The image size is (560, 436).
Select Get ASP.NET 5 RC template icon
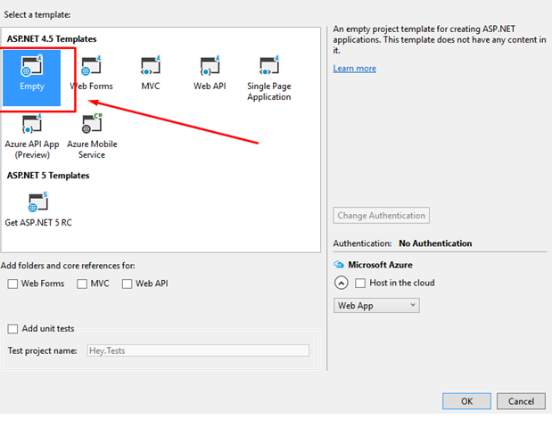click(37, 202)
